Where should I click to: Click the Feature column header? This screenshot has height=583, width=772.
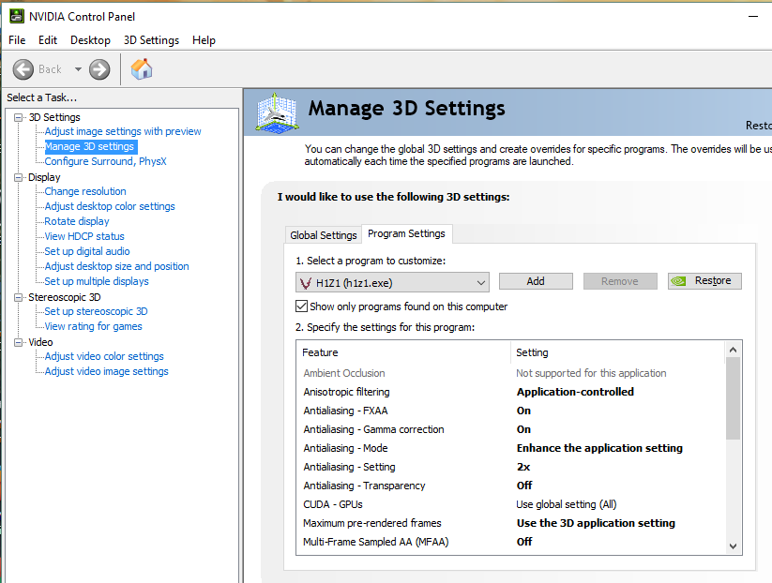click(x=403, y=352)
